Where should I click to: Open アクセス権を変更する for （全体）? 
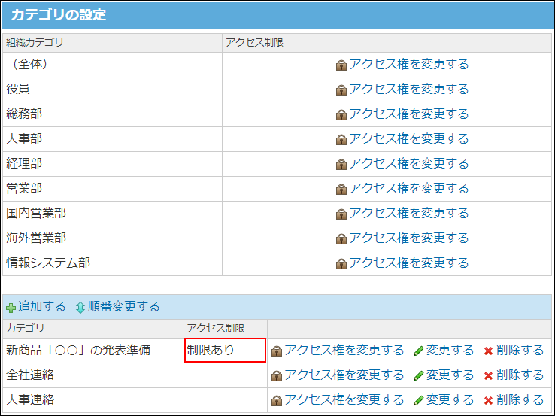(x=409, y=64)
